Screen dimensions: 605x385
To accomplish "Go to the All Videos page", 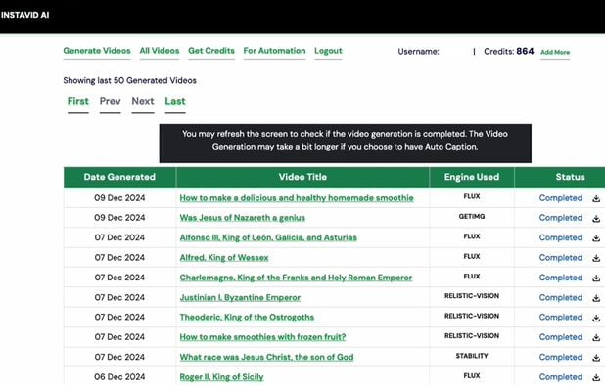I will coord(160,51).
